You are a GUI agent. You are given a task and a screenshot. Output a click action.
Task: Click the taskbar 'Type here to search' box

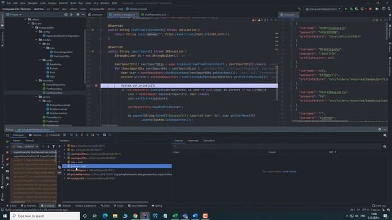tap(45, 216)
